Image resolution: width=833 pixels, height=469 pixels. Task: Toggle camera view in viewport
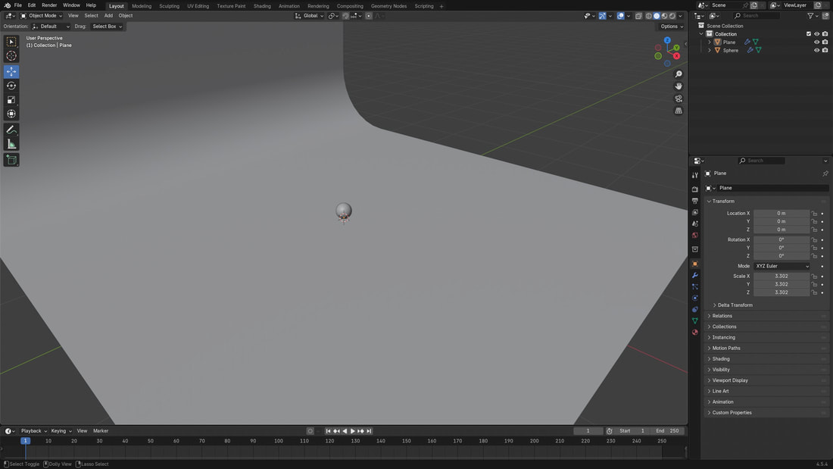coord(679,98)
